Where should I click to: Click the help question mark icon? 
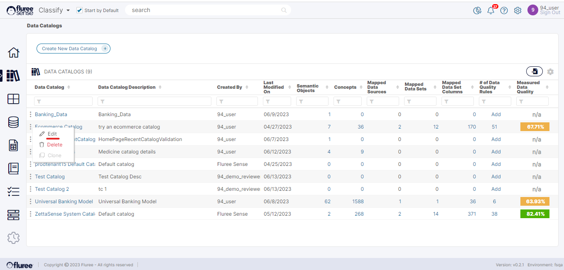click(504, 10)
